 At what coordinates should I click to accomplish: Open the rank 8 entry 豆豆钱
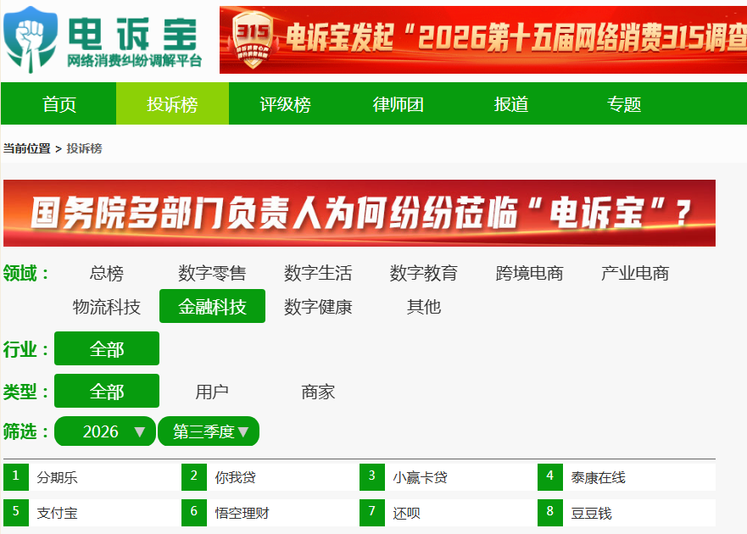tap(591, 513)
